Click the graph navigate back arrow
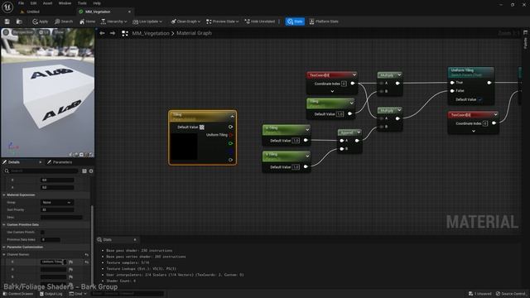This screenshot has height=298, width=530. (102, 33)
